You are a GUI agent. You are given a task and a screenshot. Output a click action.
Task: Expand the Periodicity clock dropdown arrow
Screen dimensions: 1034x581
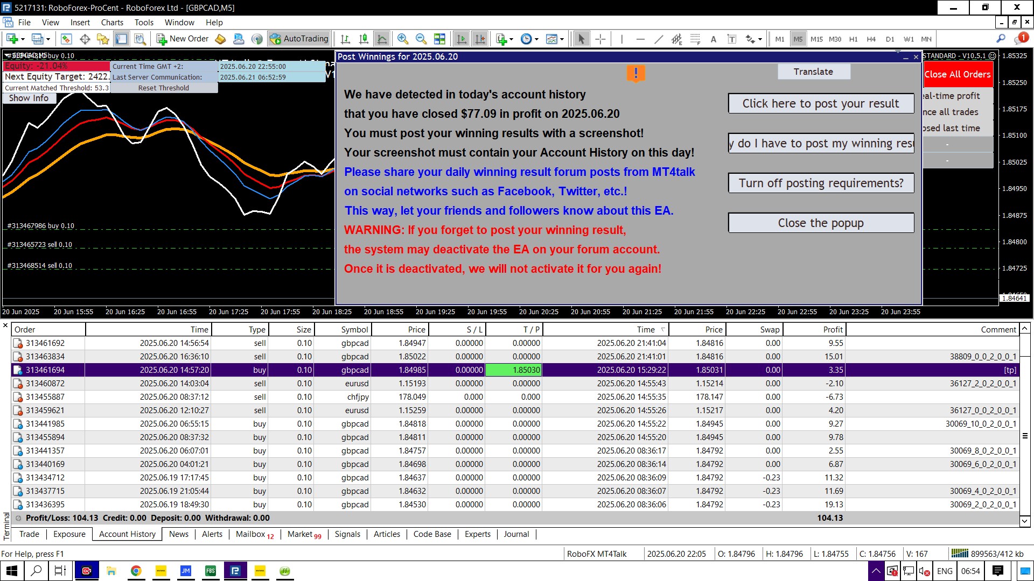pyautogui.click(x=536, y=39)
